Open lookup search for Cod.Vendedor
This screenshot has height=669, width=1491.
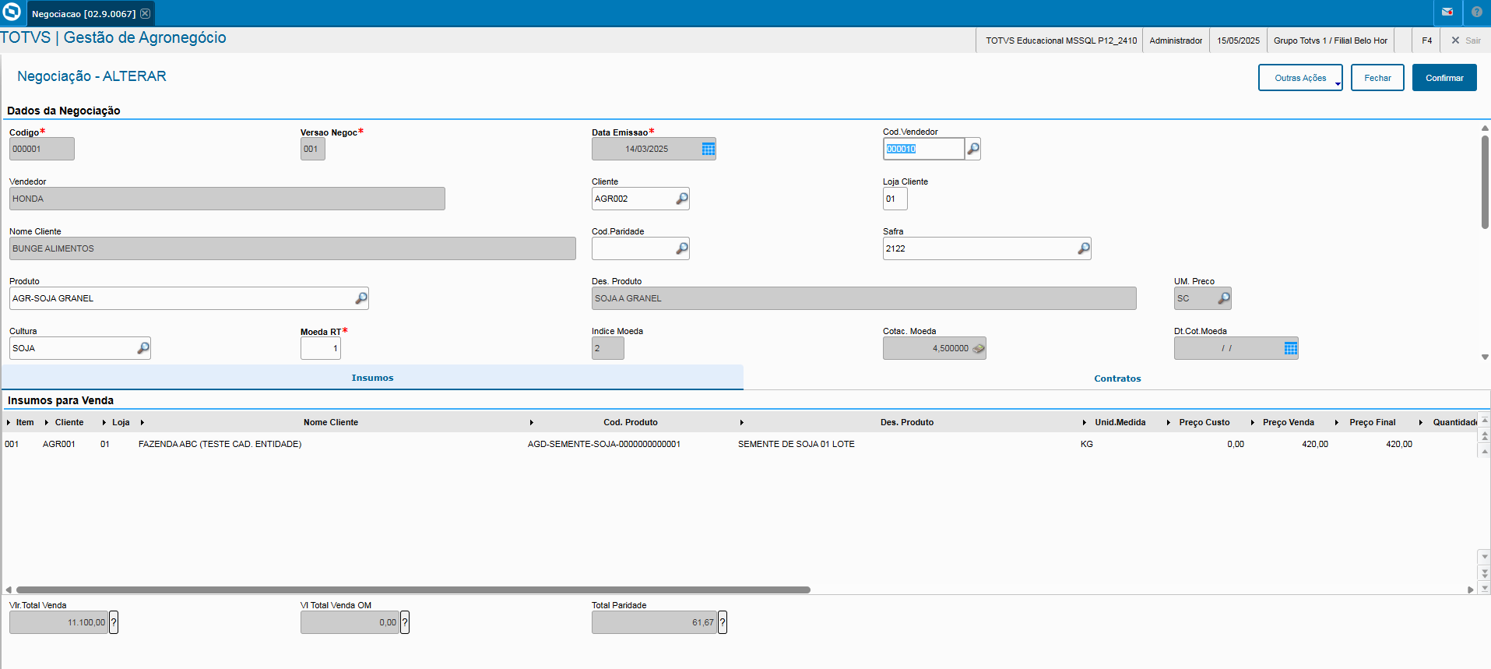[x=973, y=149]
